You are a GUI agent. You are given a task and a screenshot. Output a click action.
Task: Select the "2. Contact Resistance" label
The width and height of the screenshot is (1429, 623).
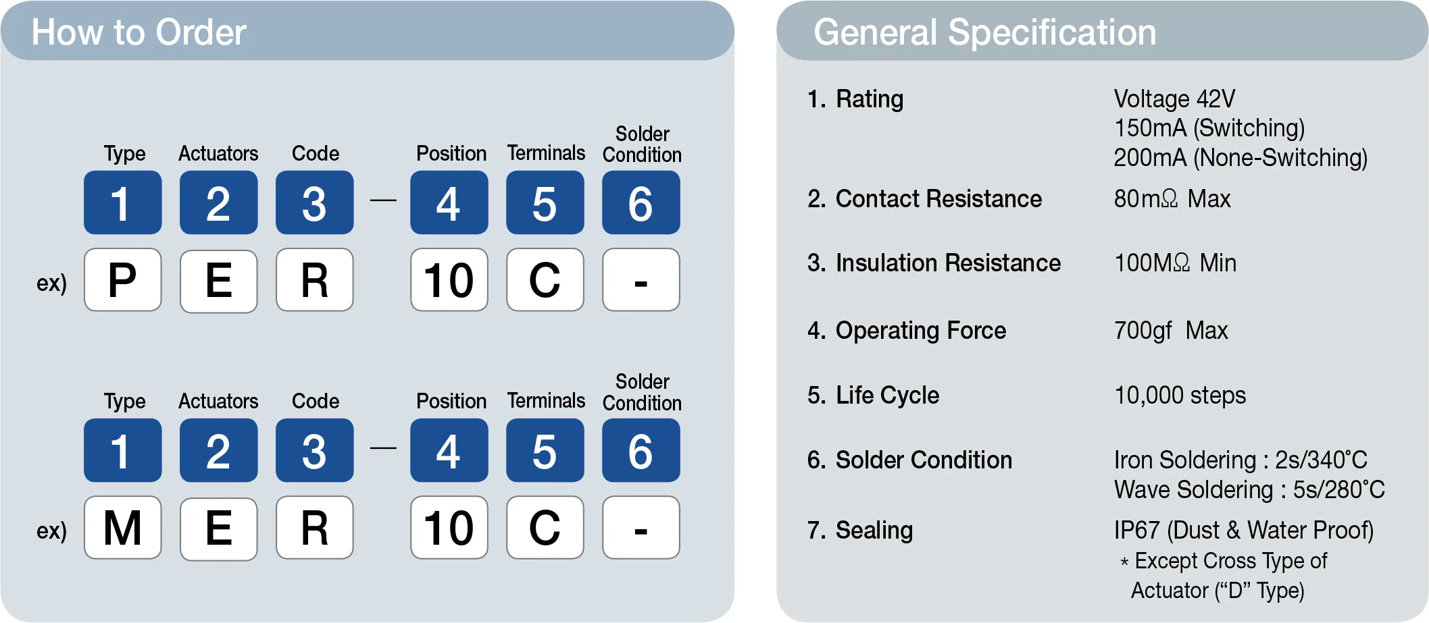(924, 199)
